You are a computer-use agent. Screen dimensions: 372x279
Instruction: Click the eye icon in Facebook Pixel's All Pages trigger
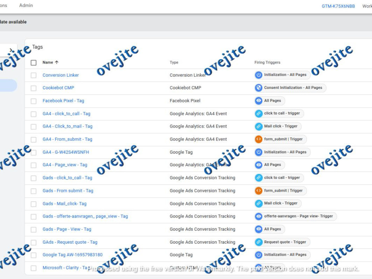click(x=259, y=100)
